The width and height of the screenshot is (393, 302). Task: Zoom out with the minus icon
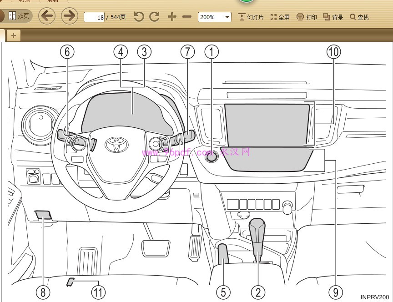pyautogui.click(x=186, y=17)
